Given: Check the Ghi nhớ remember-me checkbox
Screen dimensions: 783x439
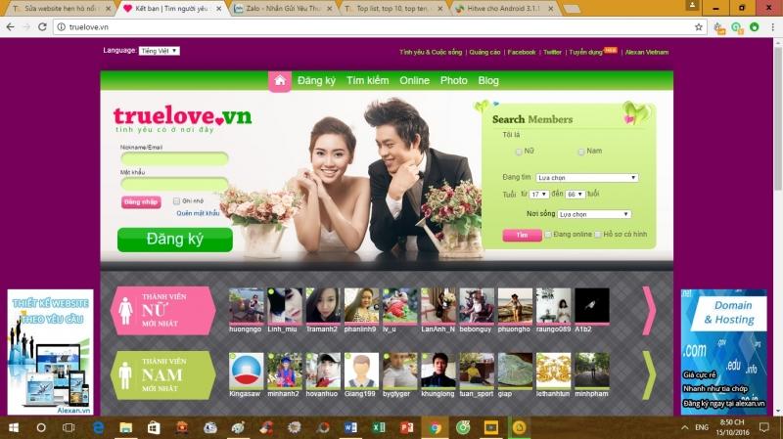Looking at the screenshot, I should coord(175,201).
